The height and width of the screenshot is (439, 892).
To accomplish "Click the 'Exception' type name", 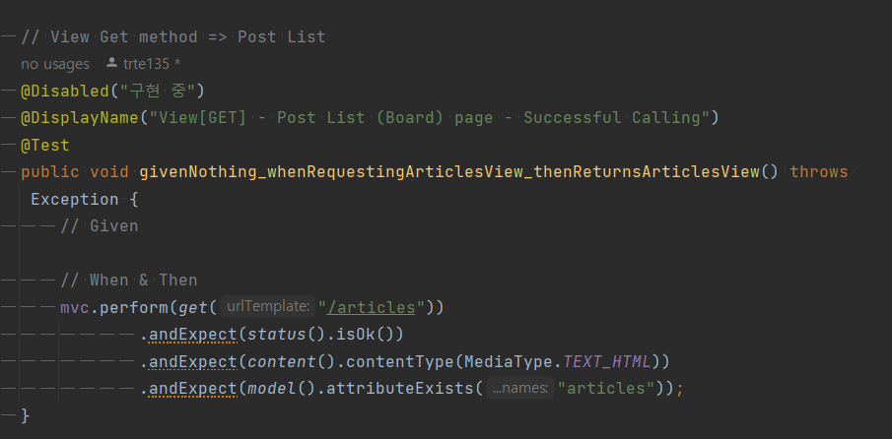I will tap(75, 200).
